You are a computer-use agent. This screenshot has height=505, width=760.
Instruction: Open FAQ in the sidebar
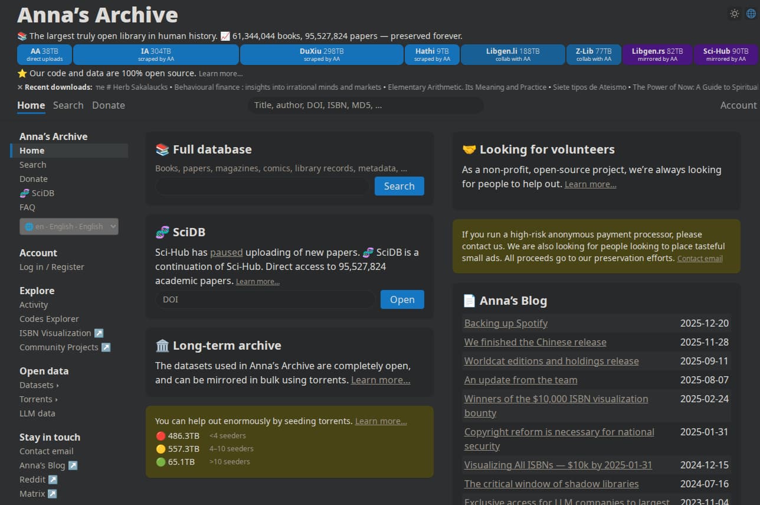pos(27,207)
